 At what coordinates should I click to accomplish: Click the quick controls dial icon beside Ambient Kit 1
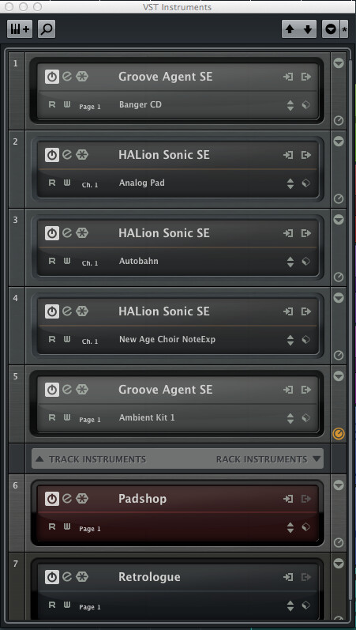(339, 434)
